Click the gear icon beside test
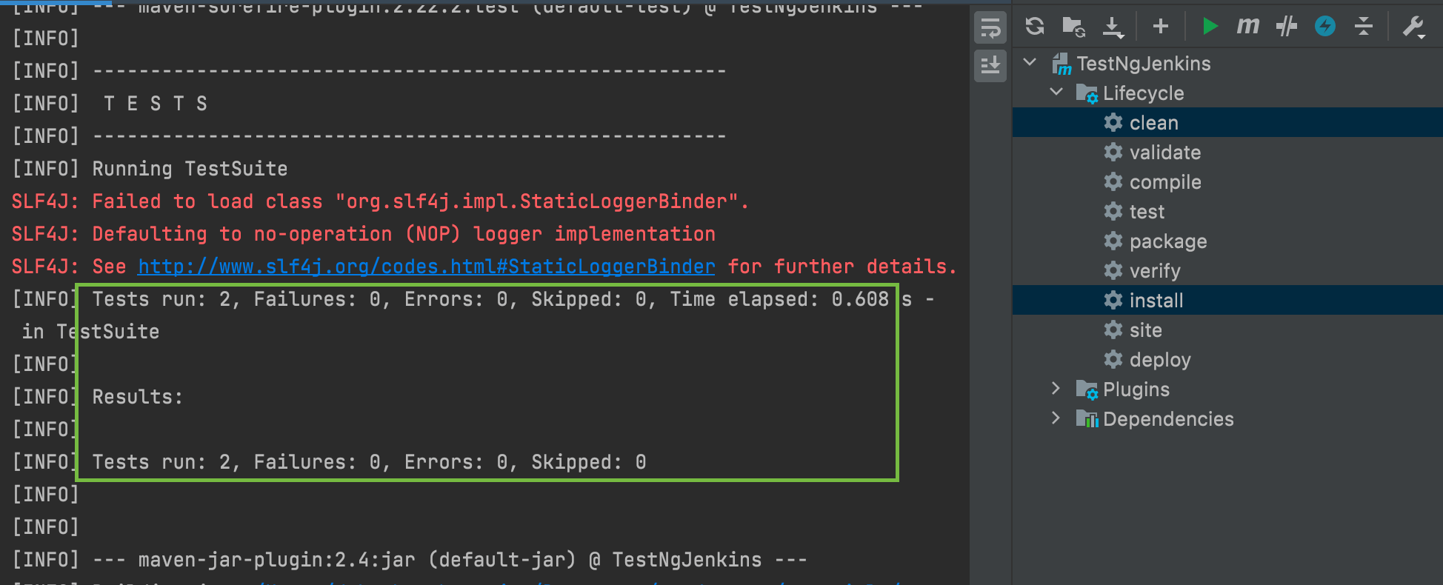1443x585 pixels. click(1113, 211)
